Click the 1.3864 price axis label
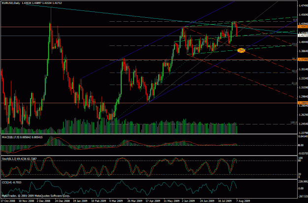 click(x=303, y=51)
